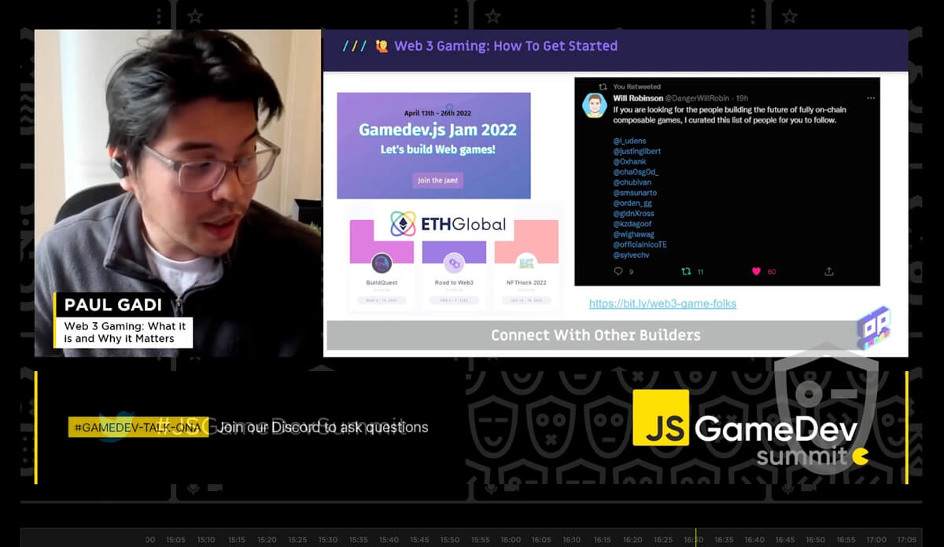This screenshot has height=547, width=944.
Task: Click the share icon on the tweet
Action: coord(828,271)
